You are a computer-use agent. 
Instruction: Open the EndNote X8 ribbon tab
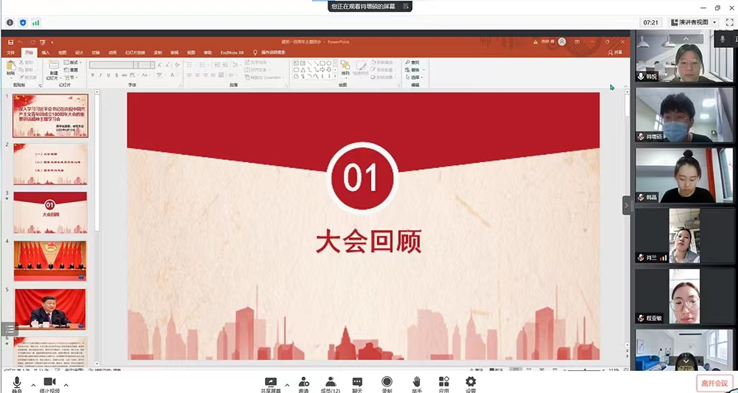231,52
